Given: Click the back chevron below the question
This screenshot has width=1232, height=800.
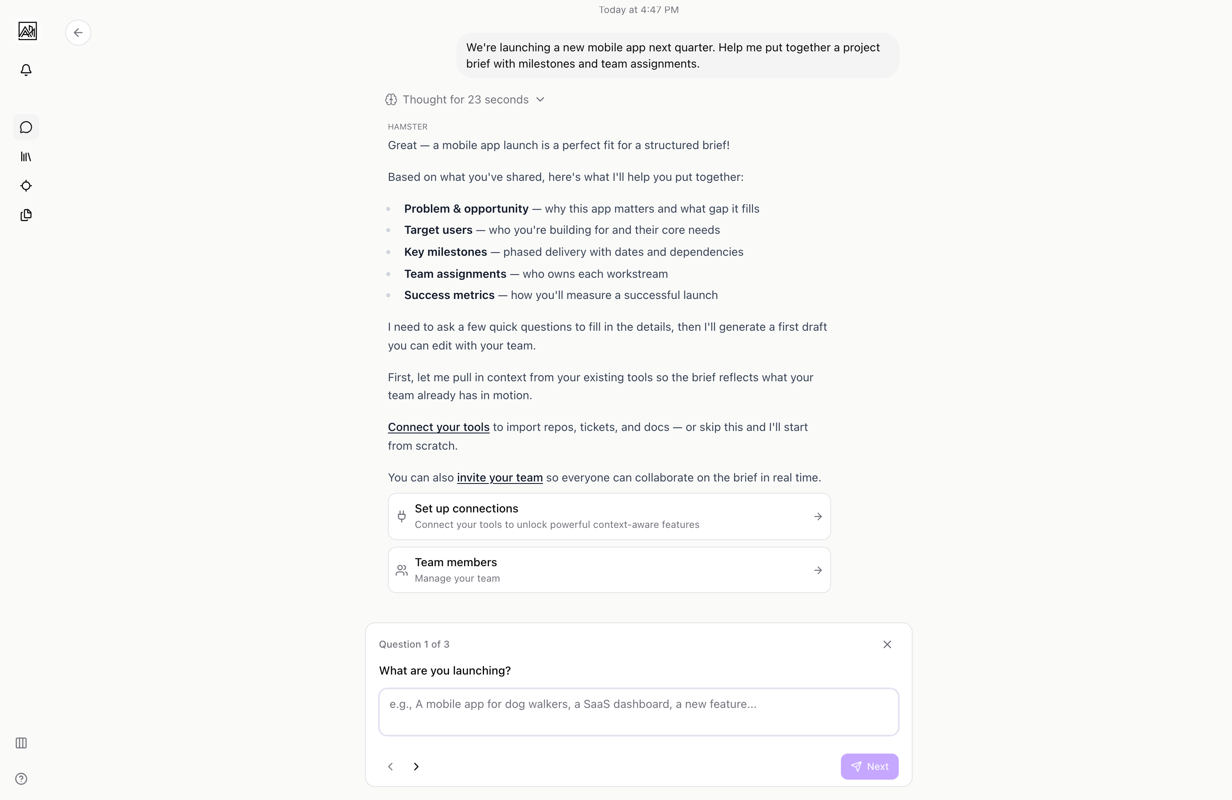Looking at the screenshot, I should click(390, 766).
